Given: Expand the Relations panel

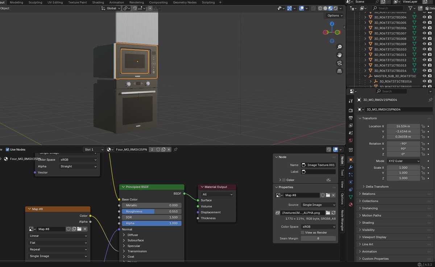Looking at the screenshot, I should coord(369,194).
